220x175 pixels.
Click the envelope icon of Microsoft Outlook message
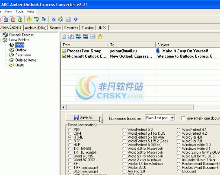(64, 56)
